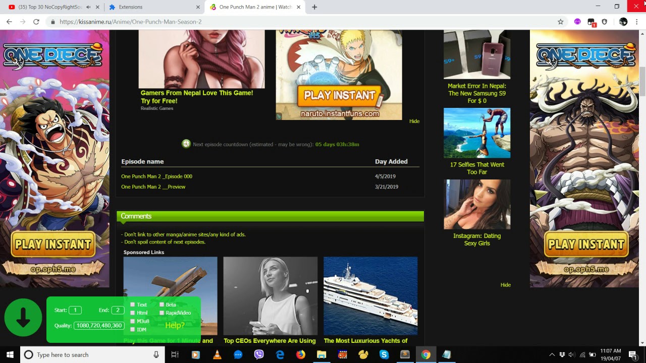Screen dimensions: 646x363
Task: Click the Day Added column header
Action: click(391, 161)
